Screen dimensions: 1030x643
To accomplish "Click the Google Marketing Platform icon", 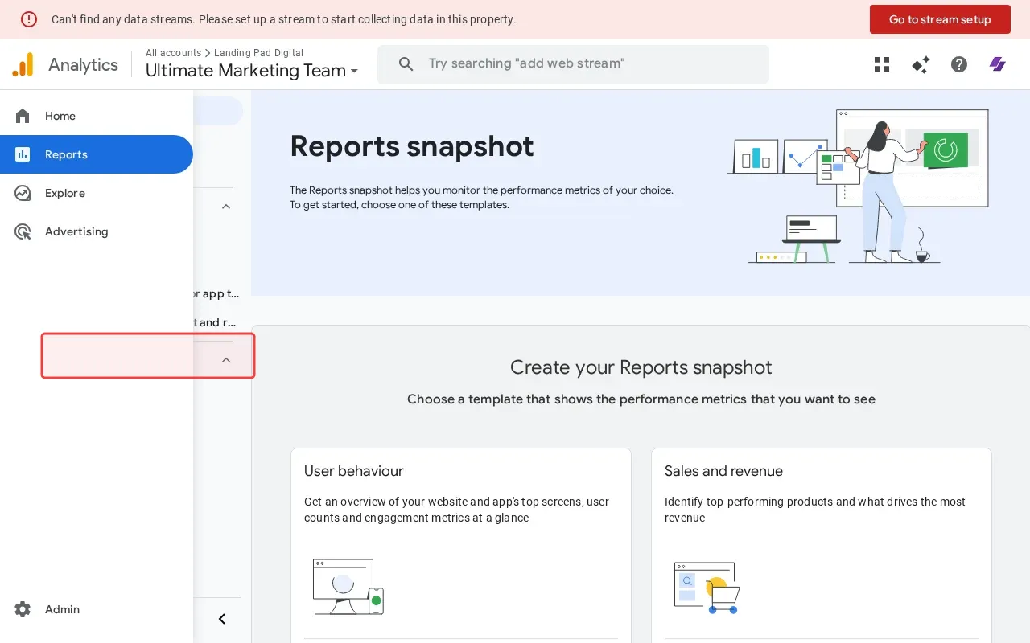I will (998, 64).
